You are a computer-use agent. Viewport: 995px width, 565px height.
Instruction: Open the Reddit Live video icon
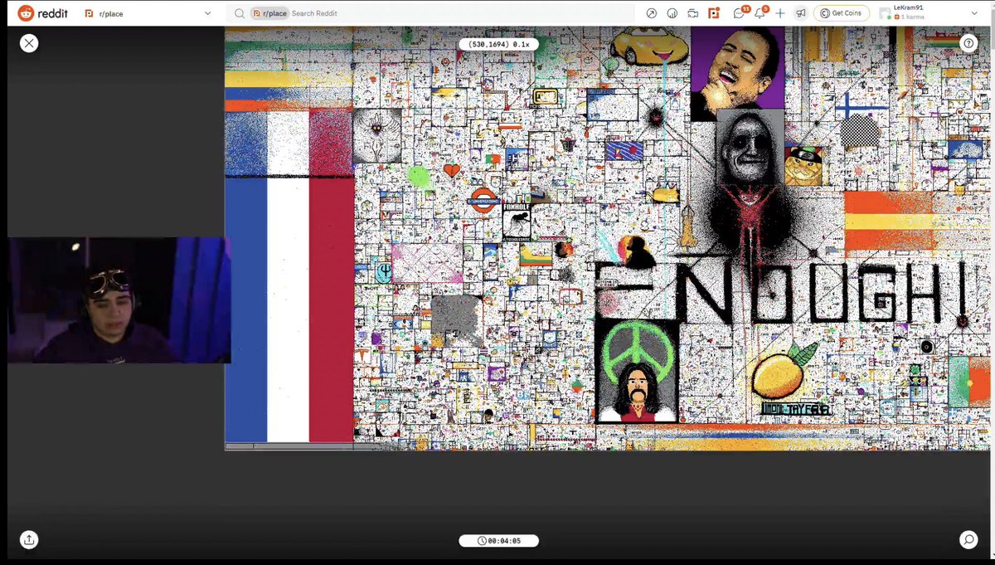point(692,13)
